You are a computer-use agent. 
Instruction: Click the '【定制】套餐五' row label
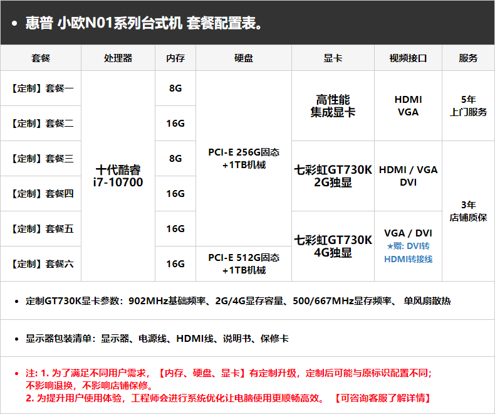tap(42, 229)
